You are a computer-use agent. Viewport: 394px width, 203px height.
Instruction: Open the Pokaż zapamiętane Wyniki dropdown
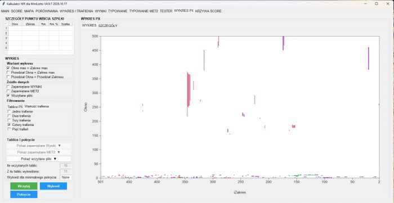39,146
